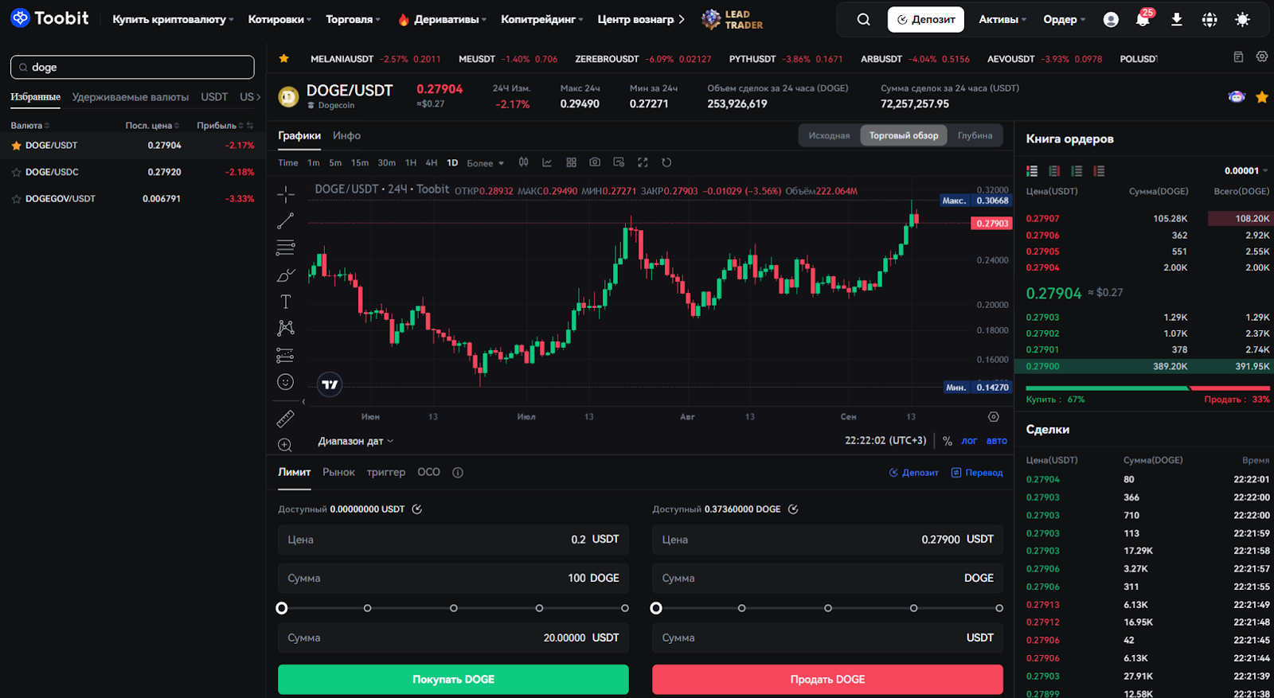Toggle the light theme sun icon

[x=1242, y=19]
